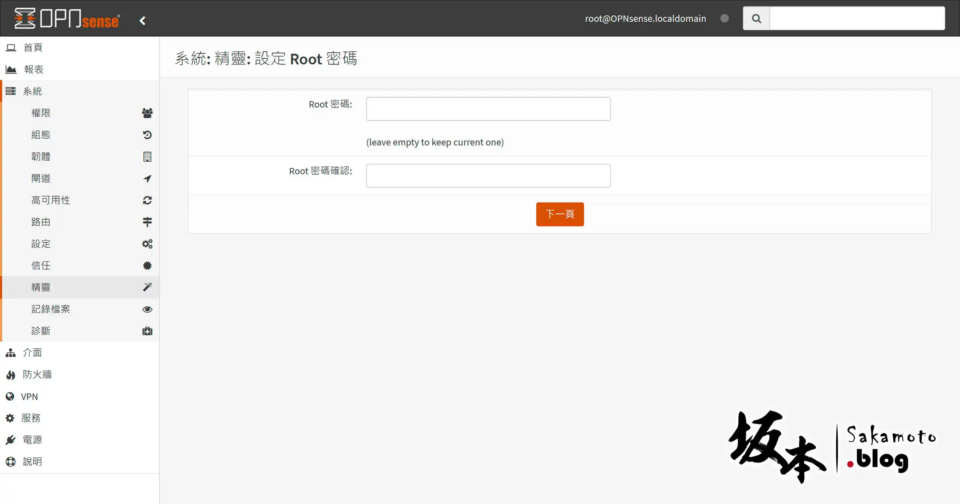Expand the 防火牆 menu
The height and width of the screenshot is (504, 960).
[x=37, y=374]
